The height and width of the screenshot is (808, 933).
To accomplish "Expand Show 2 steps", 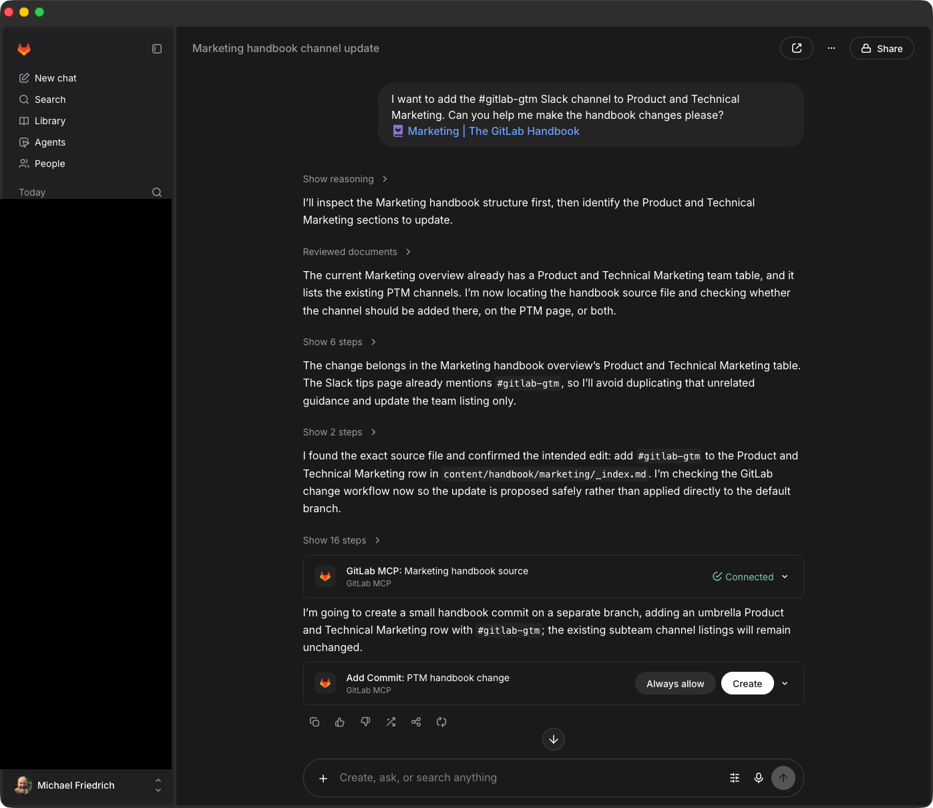I will pyautogui.click(x=339, y=432).
